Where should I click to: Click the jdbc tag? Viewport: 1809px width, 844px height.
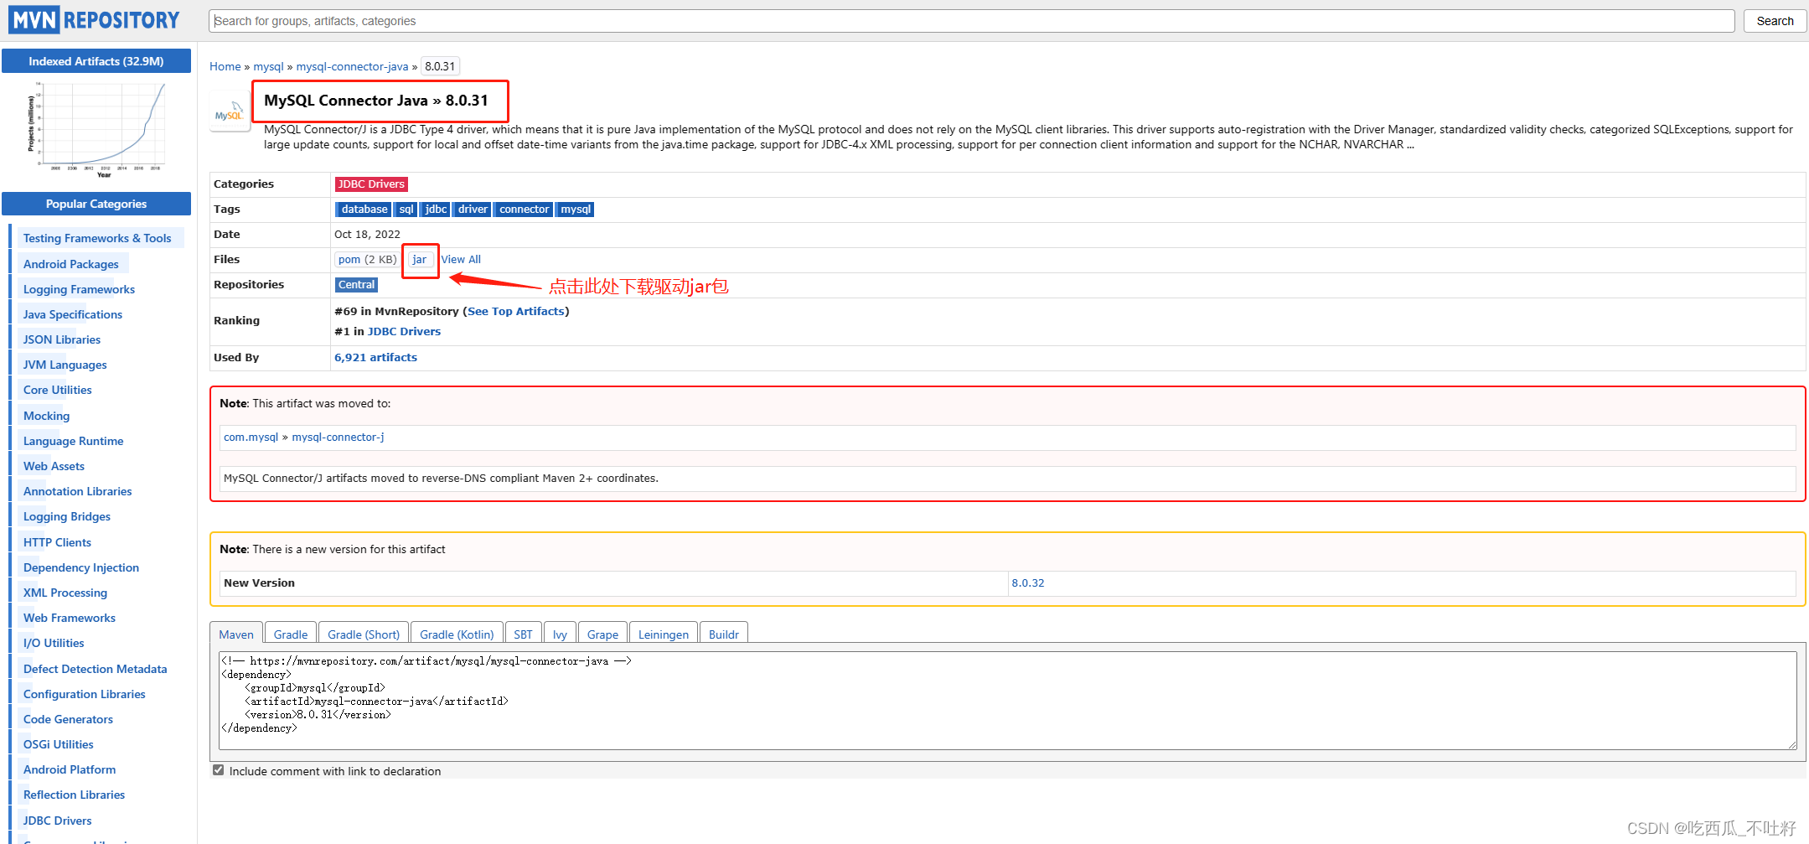tap(436, 210)
